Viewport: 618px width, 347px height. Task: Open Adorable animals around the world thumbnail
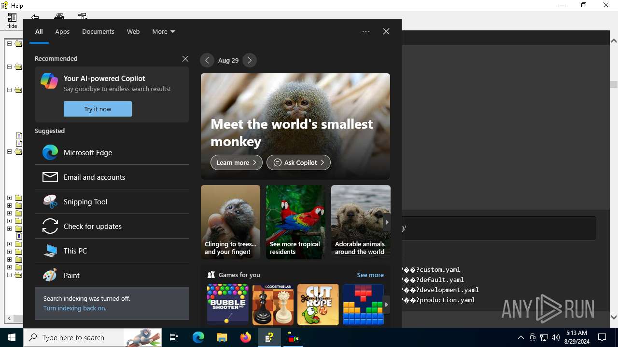click(x=361, y=222)
